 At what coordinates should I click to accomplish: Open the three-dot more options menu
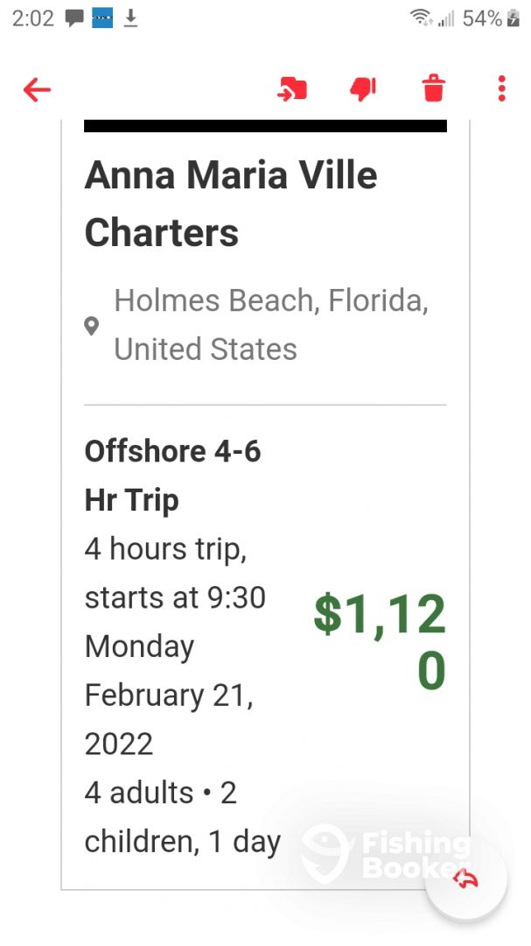click(501, 88)
